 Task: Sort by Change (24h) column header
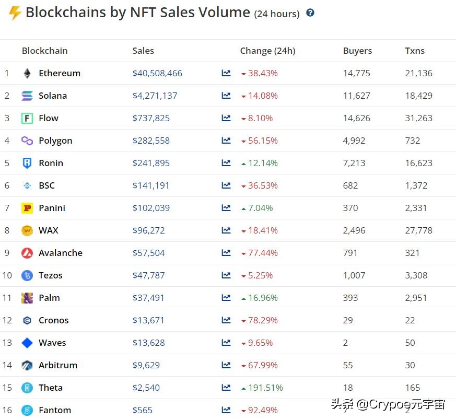[267, 51]
